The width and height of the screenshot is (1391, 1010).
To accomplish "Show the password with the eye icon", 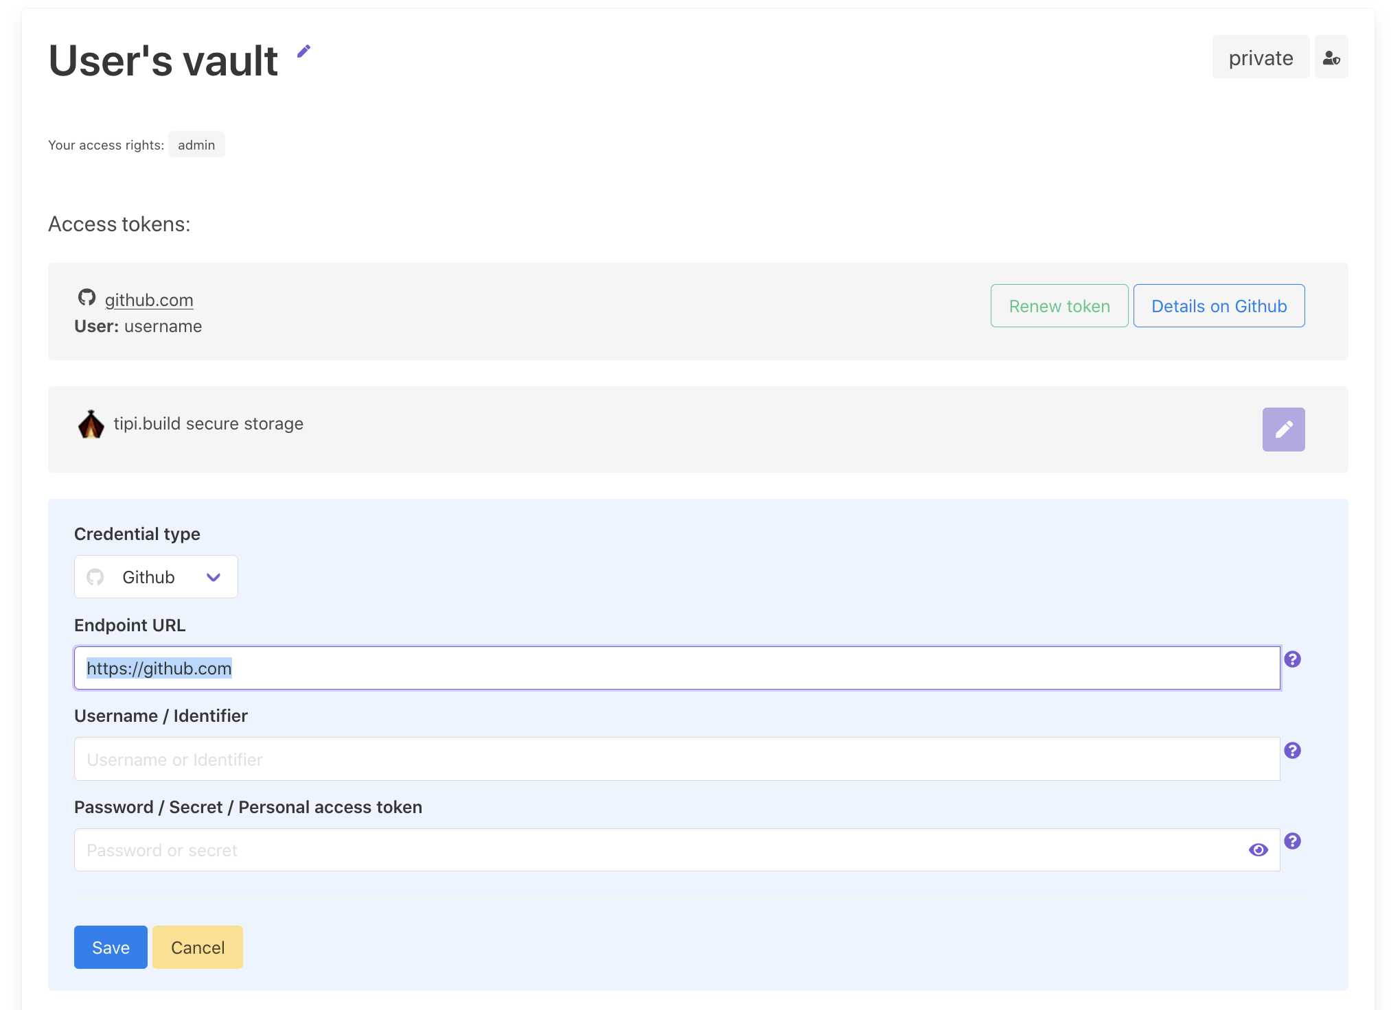I will [x=1258, y=849].
